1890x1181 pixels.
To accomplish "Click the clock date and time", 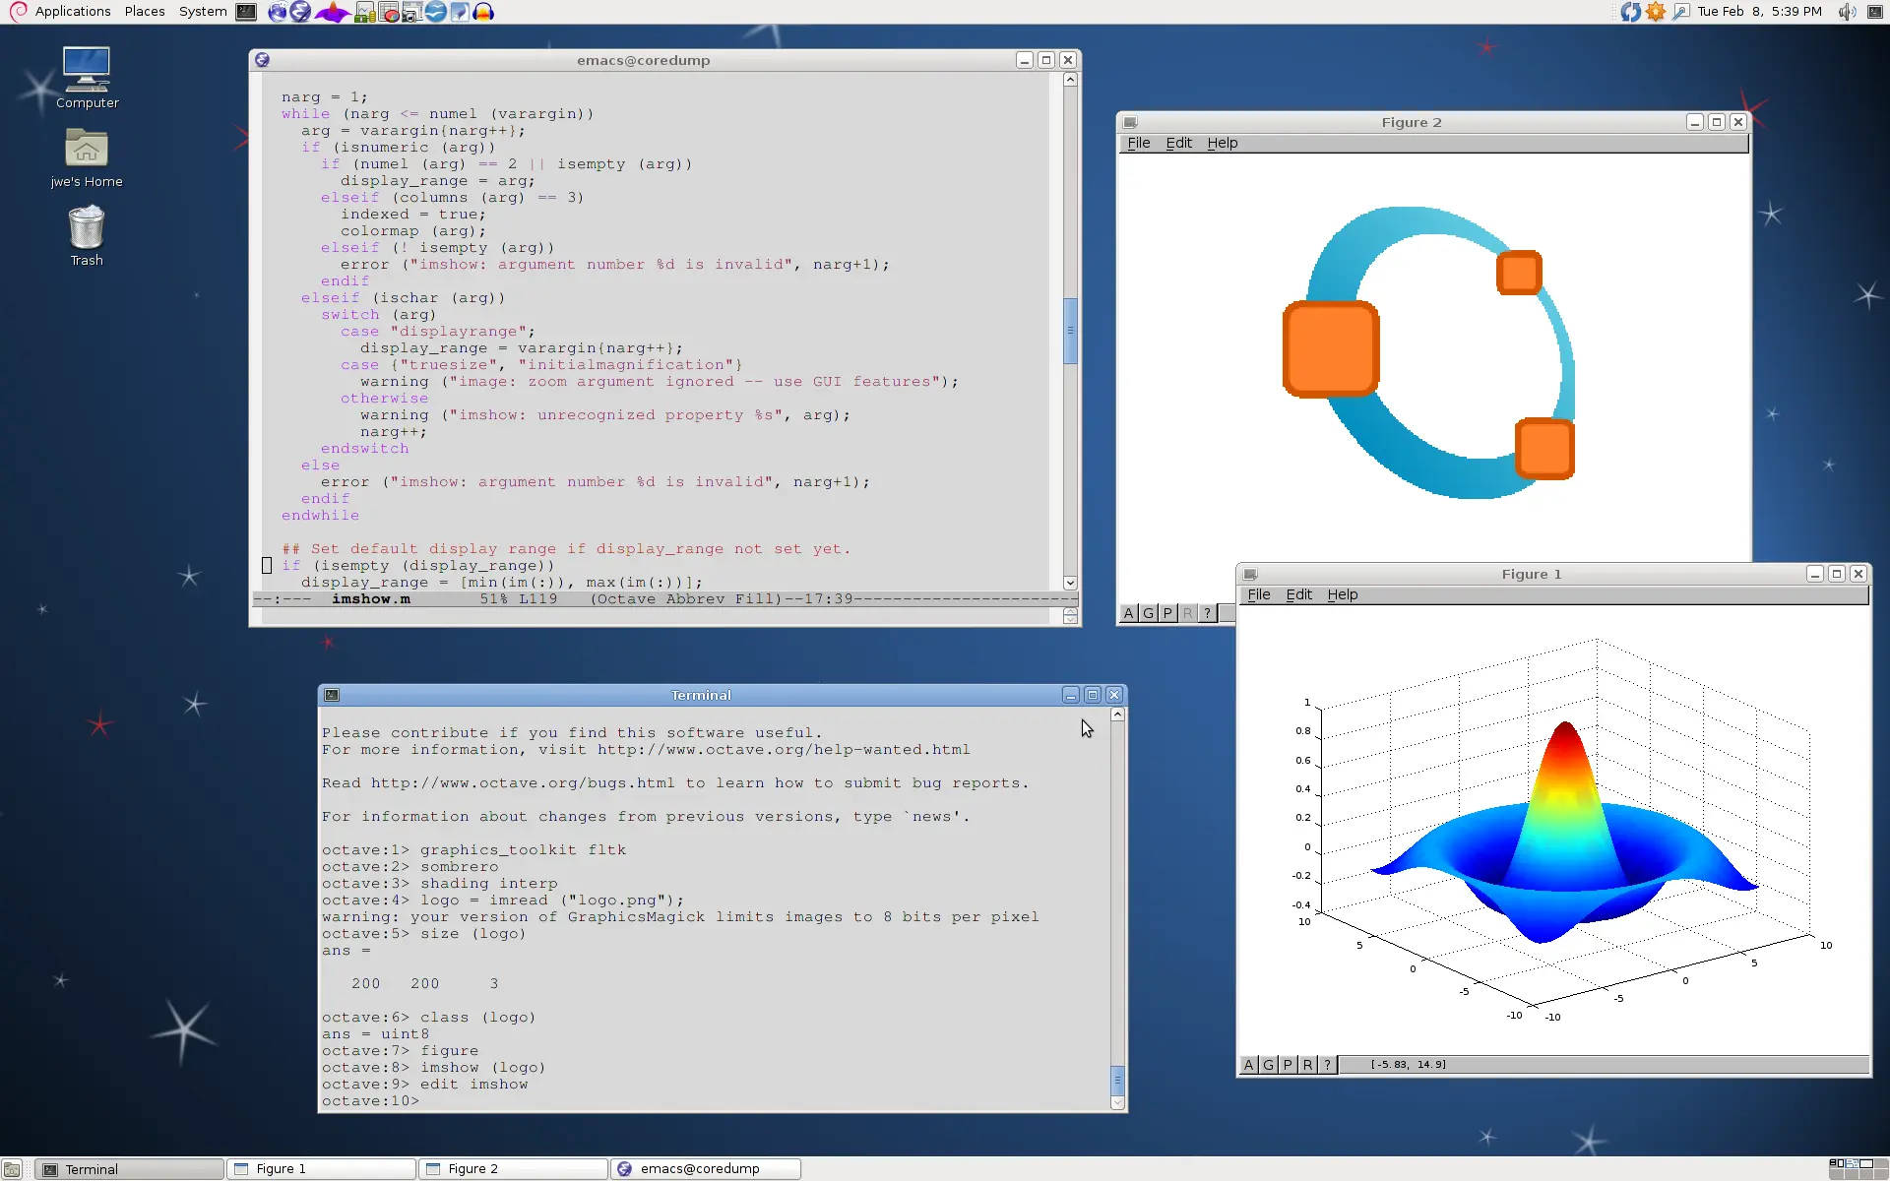I will tap(1759, 12).
